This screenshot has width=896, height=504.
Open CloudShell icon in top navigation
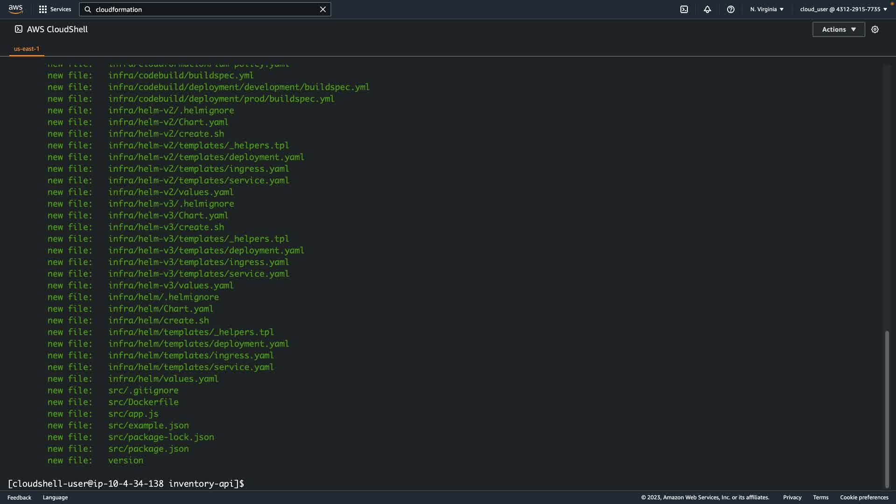(684, 9)
